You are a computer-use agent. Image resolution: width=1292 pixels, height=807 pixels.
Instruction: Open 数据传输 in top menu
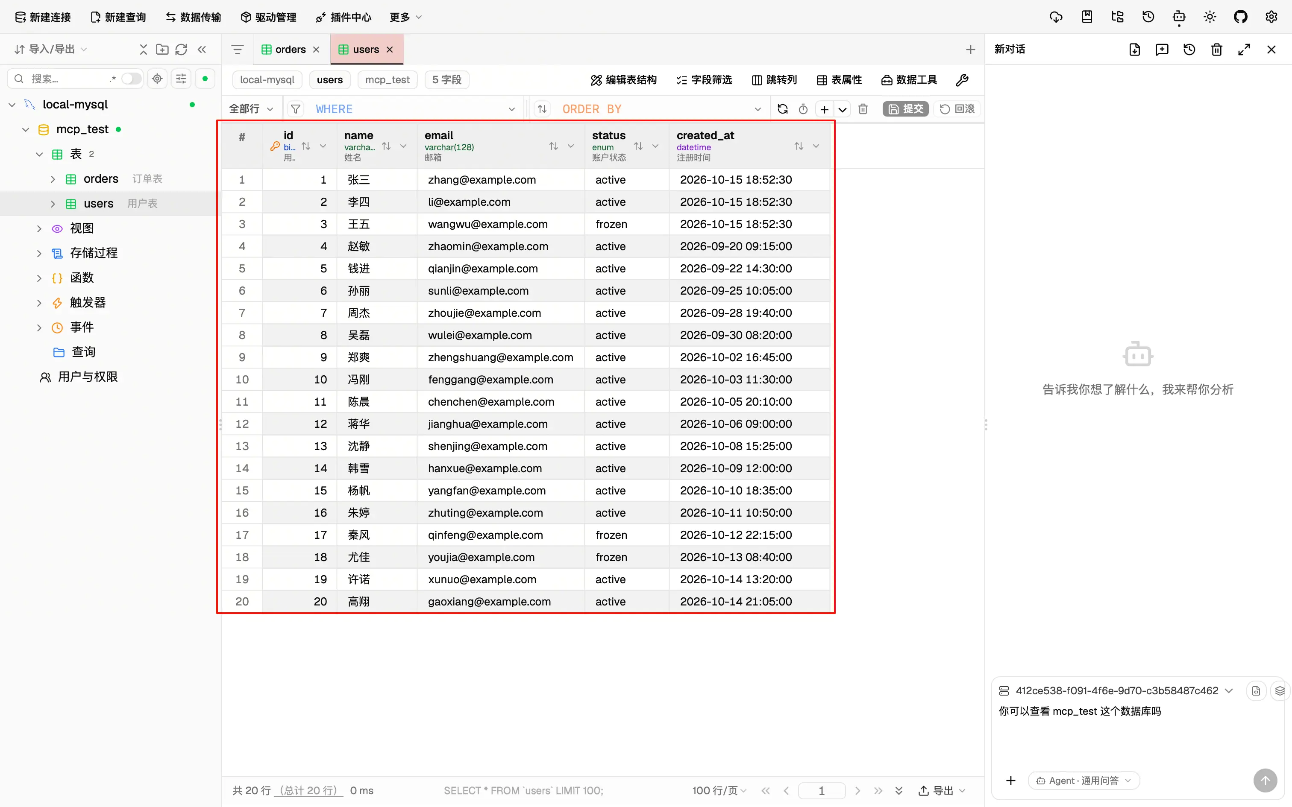(x=193, y=17)
